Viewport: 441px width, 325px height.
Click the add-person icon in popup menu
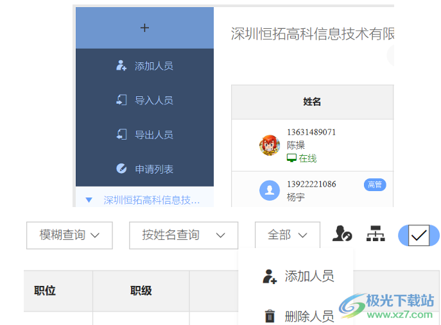[x=270, y=276]
